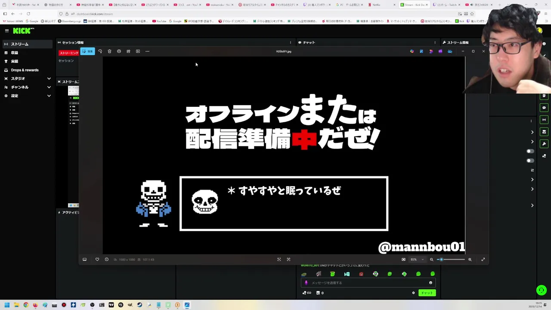The height and width of the screenshot is (310, 551).
Task: Click the wrench icon in right toolbar
Action: (x=544, y=144)
